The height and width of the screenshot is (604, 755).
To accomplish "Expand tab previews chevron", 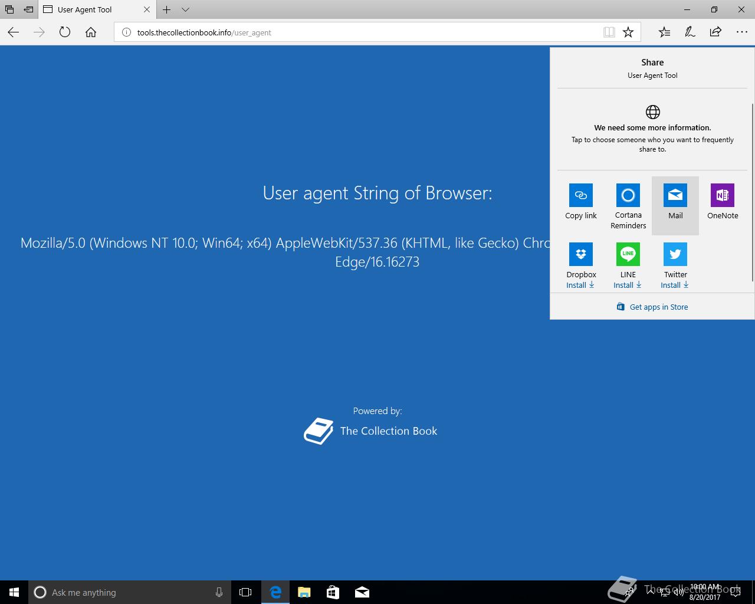I will pyautogui.click(x=185, y=9).
